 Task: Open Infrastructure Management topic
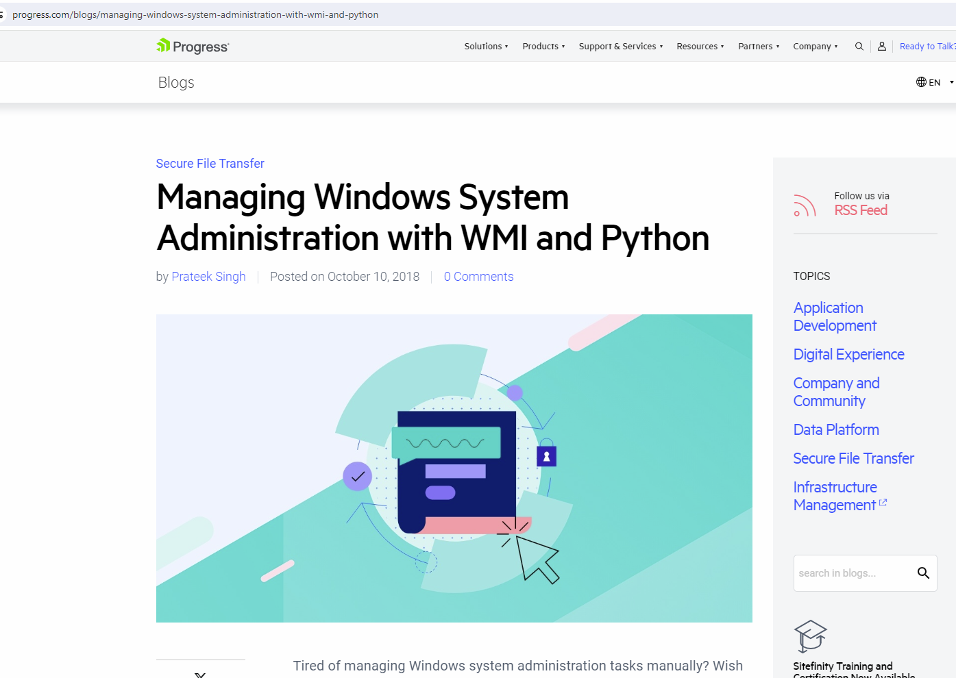835,496
